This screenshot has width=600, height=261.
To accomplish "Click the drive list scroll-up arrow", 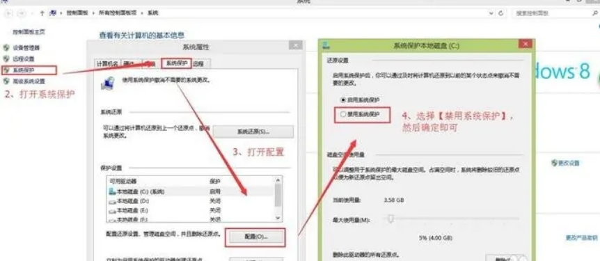I will coord(278,180).
